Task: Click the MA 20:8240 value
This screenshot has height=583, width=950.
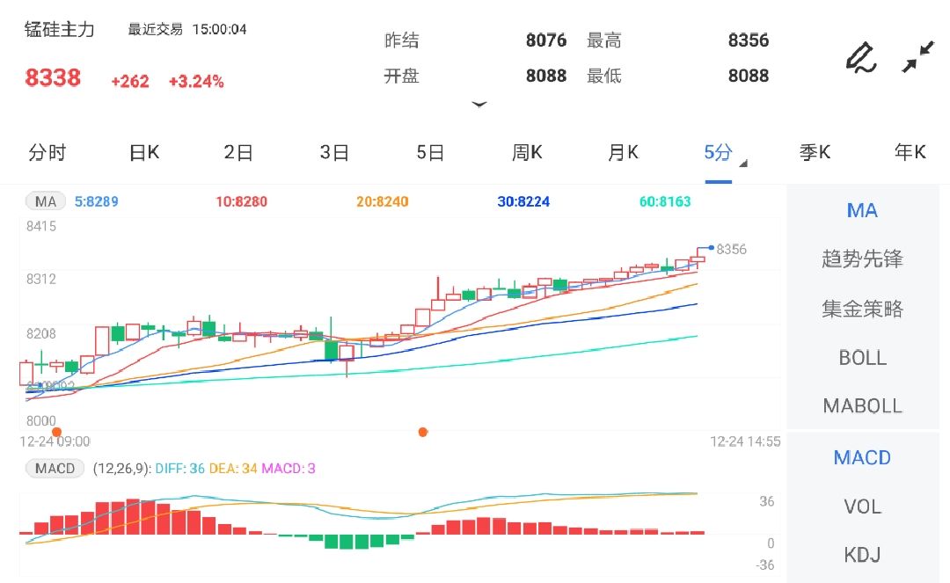Action: [383, 201]
